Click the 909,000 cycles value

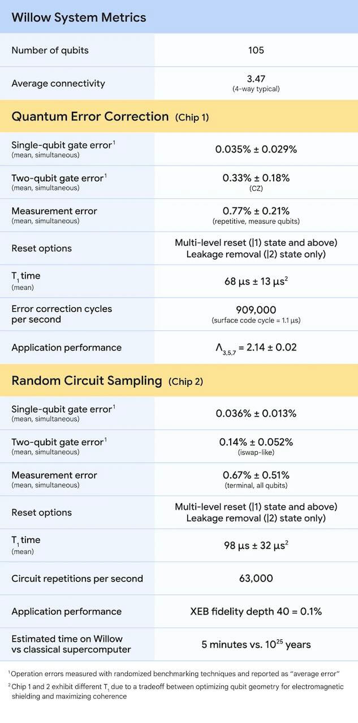click(x=256, y=310)
